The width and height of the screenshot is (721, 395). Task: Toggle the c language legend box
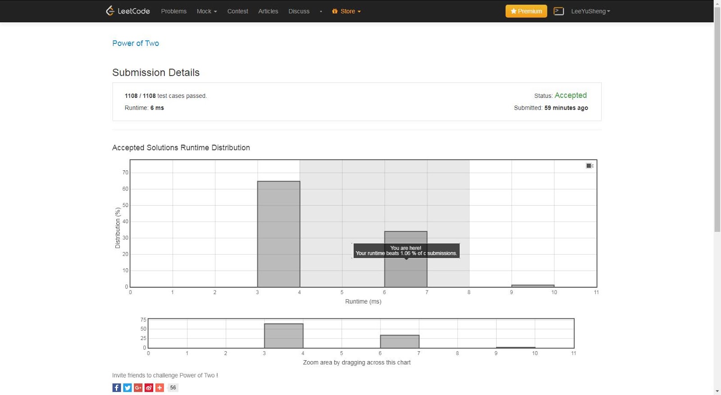pos(589,166)
